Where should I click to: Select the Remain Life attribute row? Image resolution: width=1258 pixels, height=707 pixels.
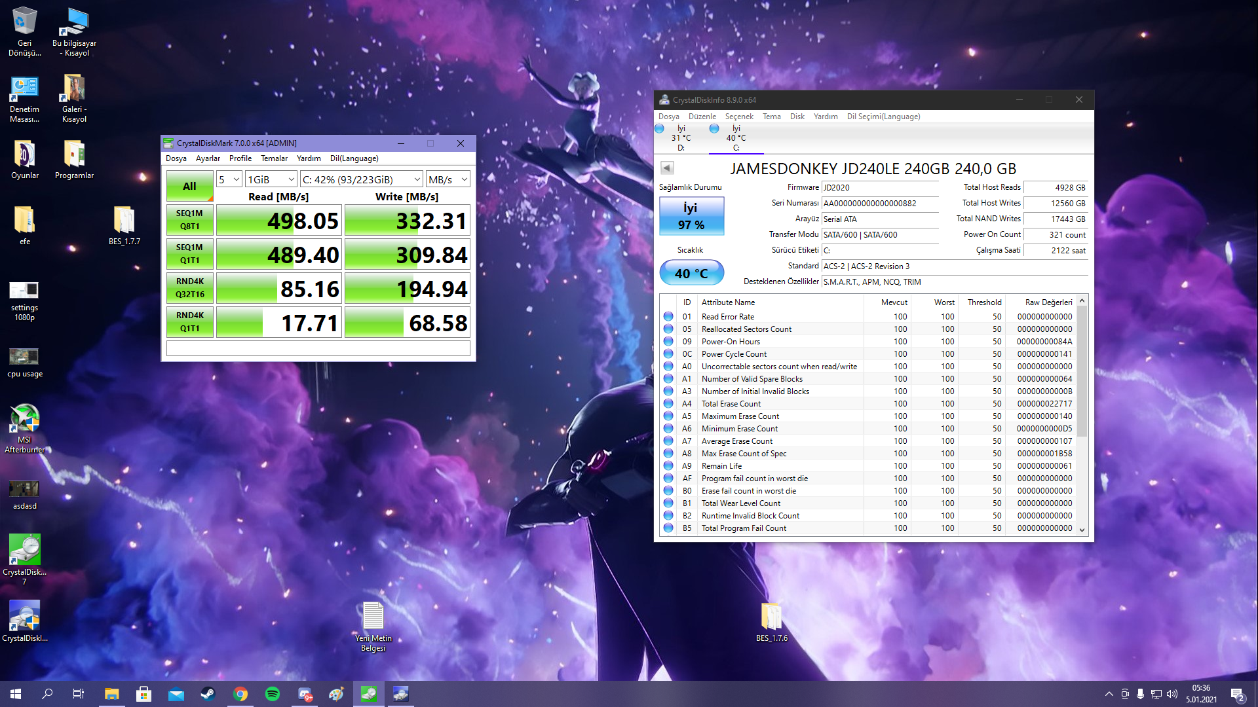pos(867,466)
